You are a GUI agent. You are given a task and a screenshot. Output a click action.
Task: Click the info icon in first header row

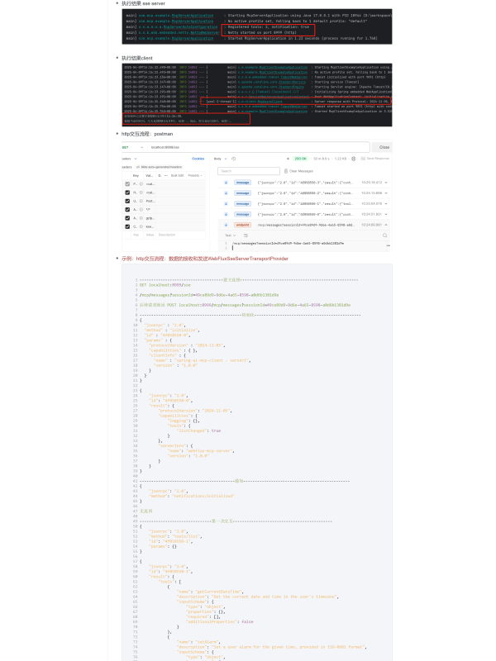coord(141,183)
